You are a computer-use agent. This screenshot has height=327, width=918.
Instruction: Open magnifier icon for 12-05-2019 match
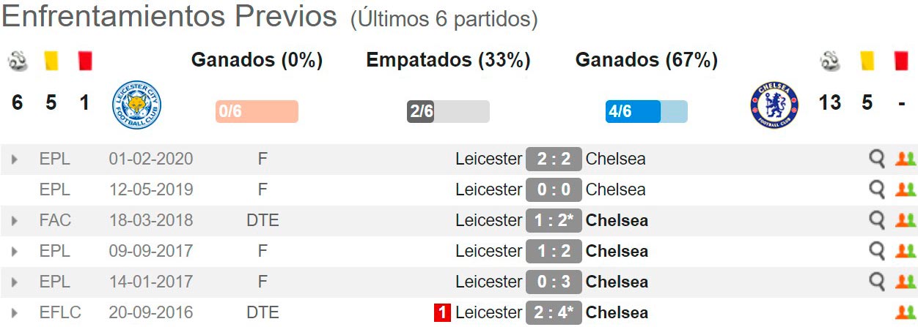[877, 189]
